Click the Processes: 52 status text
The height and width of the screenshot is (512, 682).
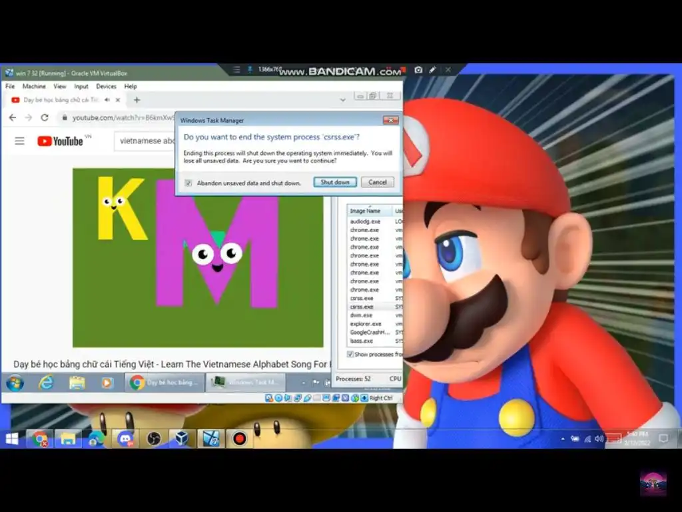[353, 379]
